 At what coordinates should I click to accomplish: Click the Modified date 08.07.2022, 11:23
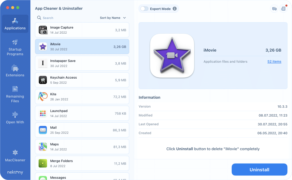(x=273, y=115)
